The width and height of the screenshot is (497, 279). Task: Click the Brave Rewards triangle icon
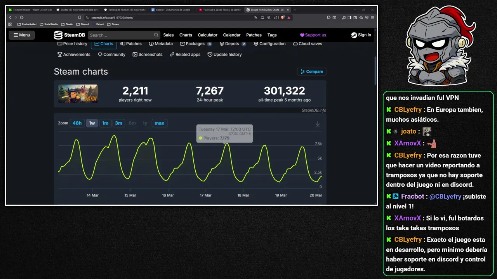pos(289,17)
